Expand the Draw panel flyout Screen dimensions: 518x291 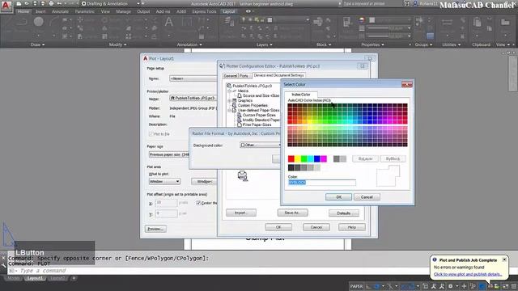tap(37, 44)
